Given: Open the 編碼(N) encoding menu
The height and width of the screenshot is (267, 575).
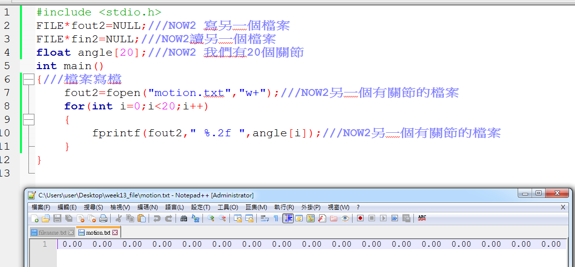Looking at the screenshot, I should (x=148, y=207).
